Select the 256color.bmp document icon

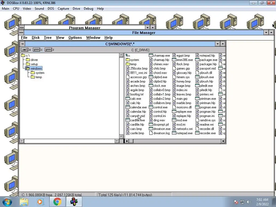click(x=128, y=68)
